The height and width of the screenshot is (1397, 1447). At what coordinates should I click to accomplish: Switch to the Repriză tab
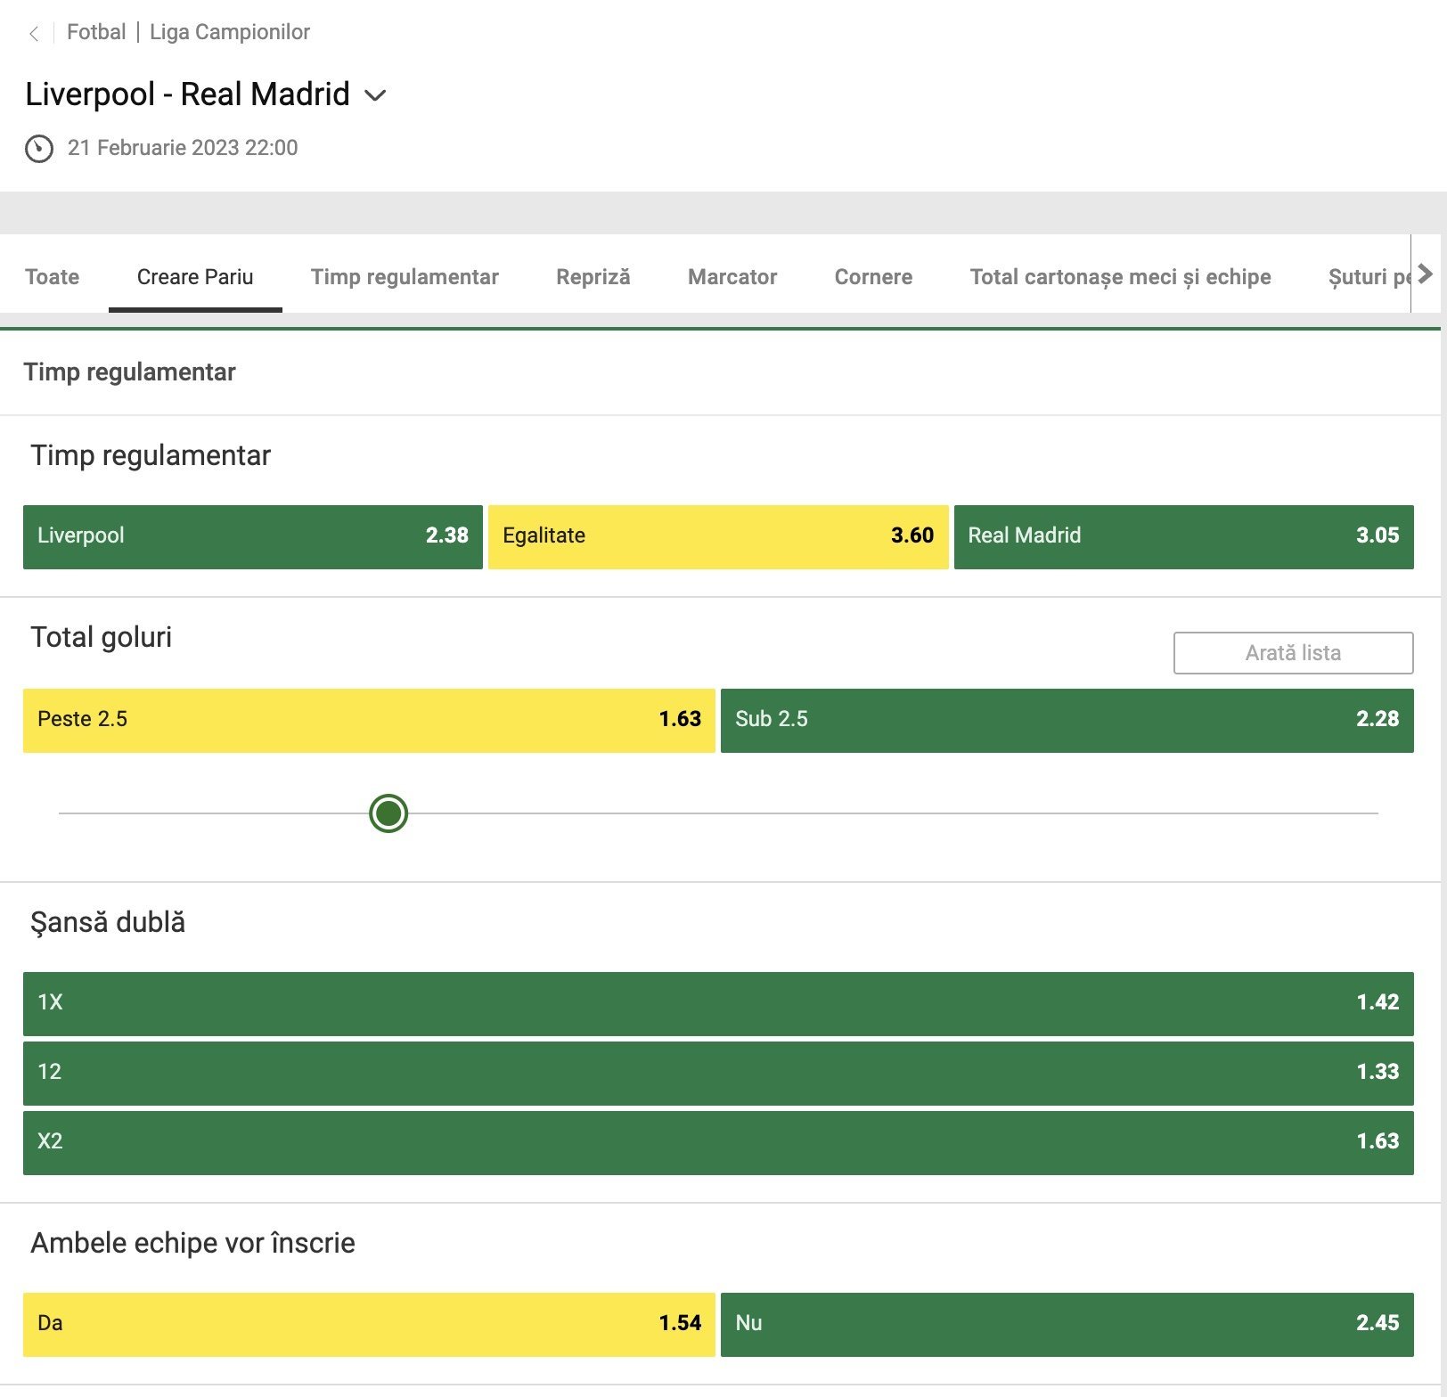(593, 277)
